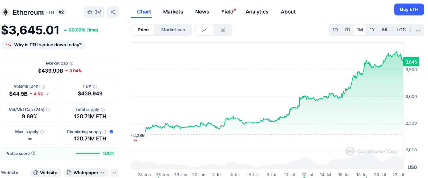Click the 2,286 starting price label on chart
Viewport: 428px width, 178px height.
point(139,136)
